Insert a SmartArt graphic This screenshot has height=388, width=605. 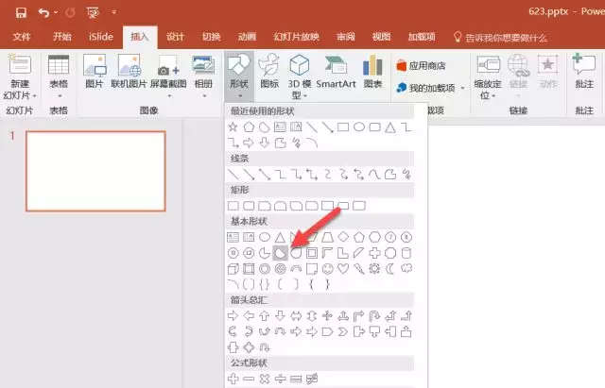coord(336,71)
